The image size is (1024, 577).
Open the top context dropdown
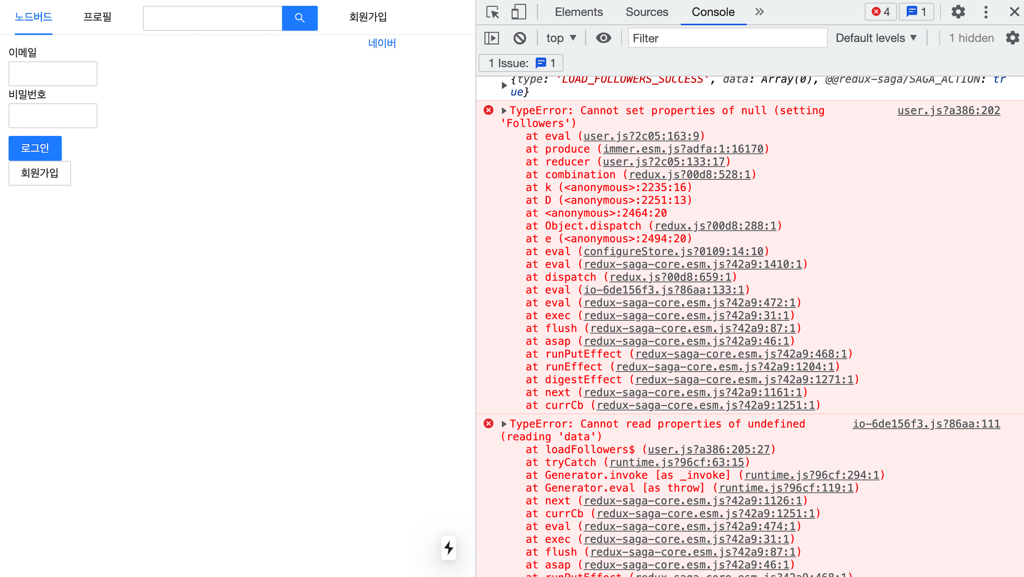coord(561,38)
